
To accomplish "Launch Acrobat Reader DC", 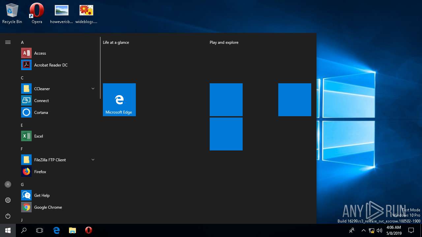I will (x=58, y=65).
